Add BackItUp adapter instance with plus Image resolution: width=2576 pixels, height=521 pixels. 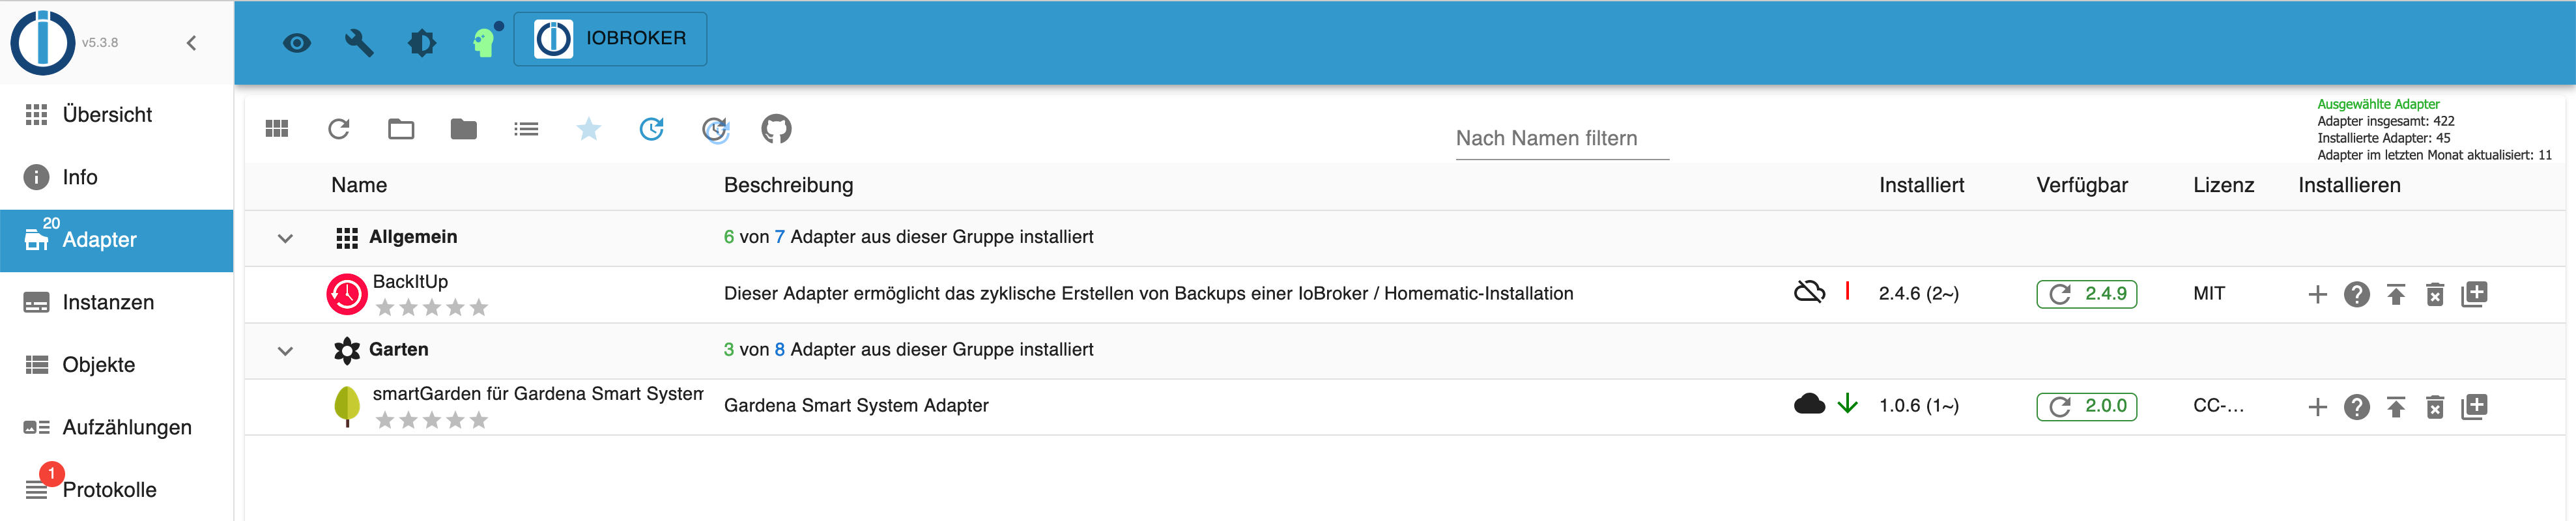coord(2318,294)
